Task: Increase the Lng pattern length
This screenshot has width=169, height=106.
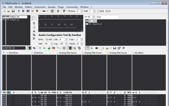Action: click(66, 43)
